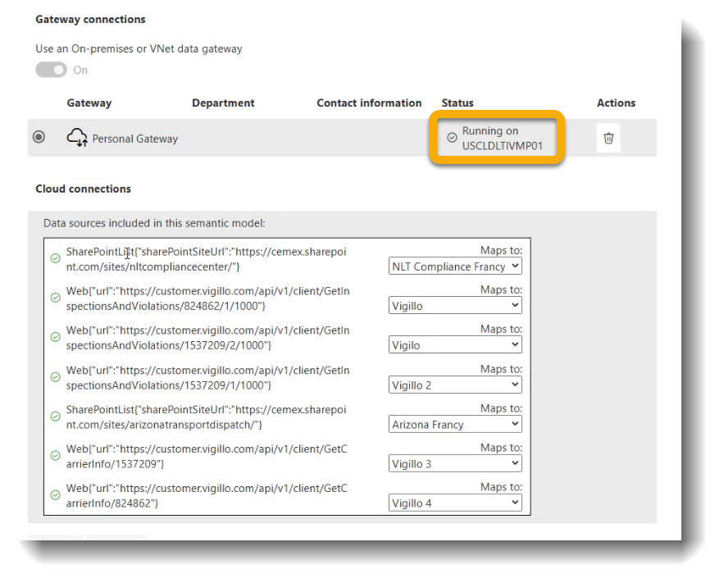Click green check beside GetCarrierInfo/824862 source
Viewport: 724px width, 583px height.
click(x=56, y=494)
